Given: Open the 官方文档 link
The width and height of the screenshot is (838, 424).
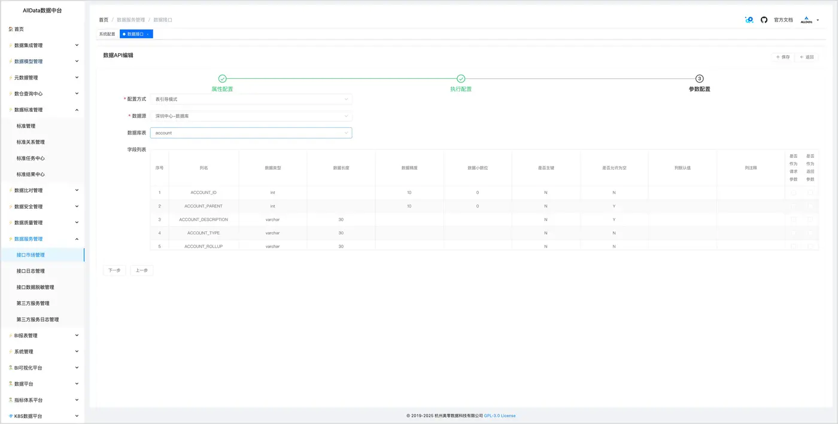Looking at the screenshot, I should point(783,20).
